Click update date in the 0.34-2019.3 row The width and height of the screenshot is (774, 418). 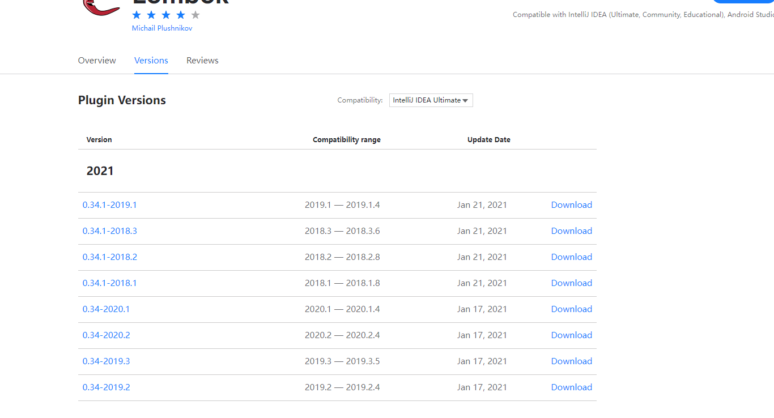482,361
